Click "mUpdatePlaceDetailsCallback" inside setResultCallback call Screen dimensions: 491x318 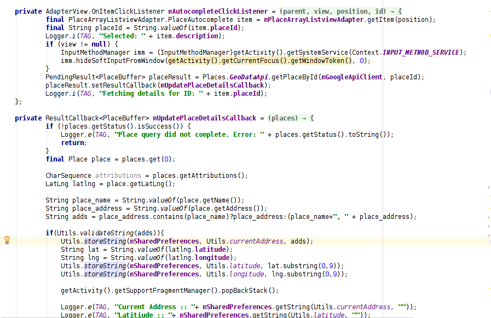point(212,85)
